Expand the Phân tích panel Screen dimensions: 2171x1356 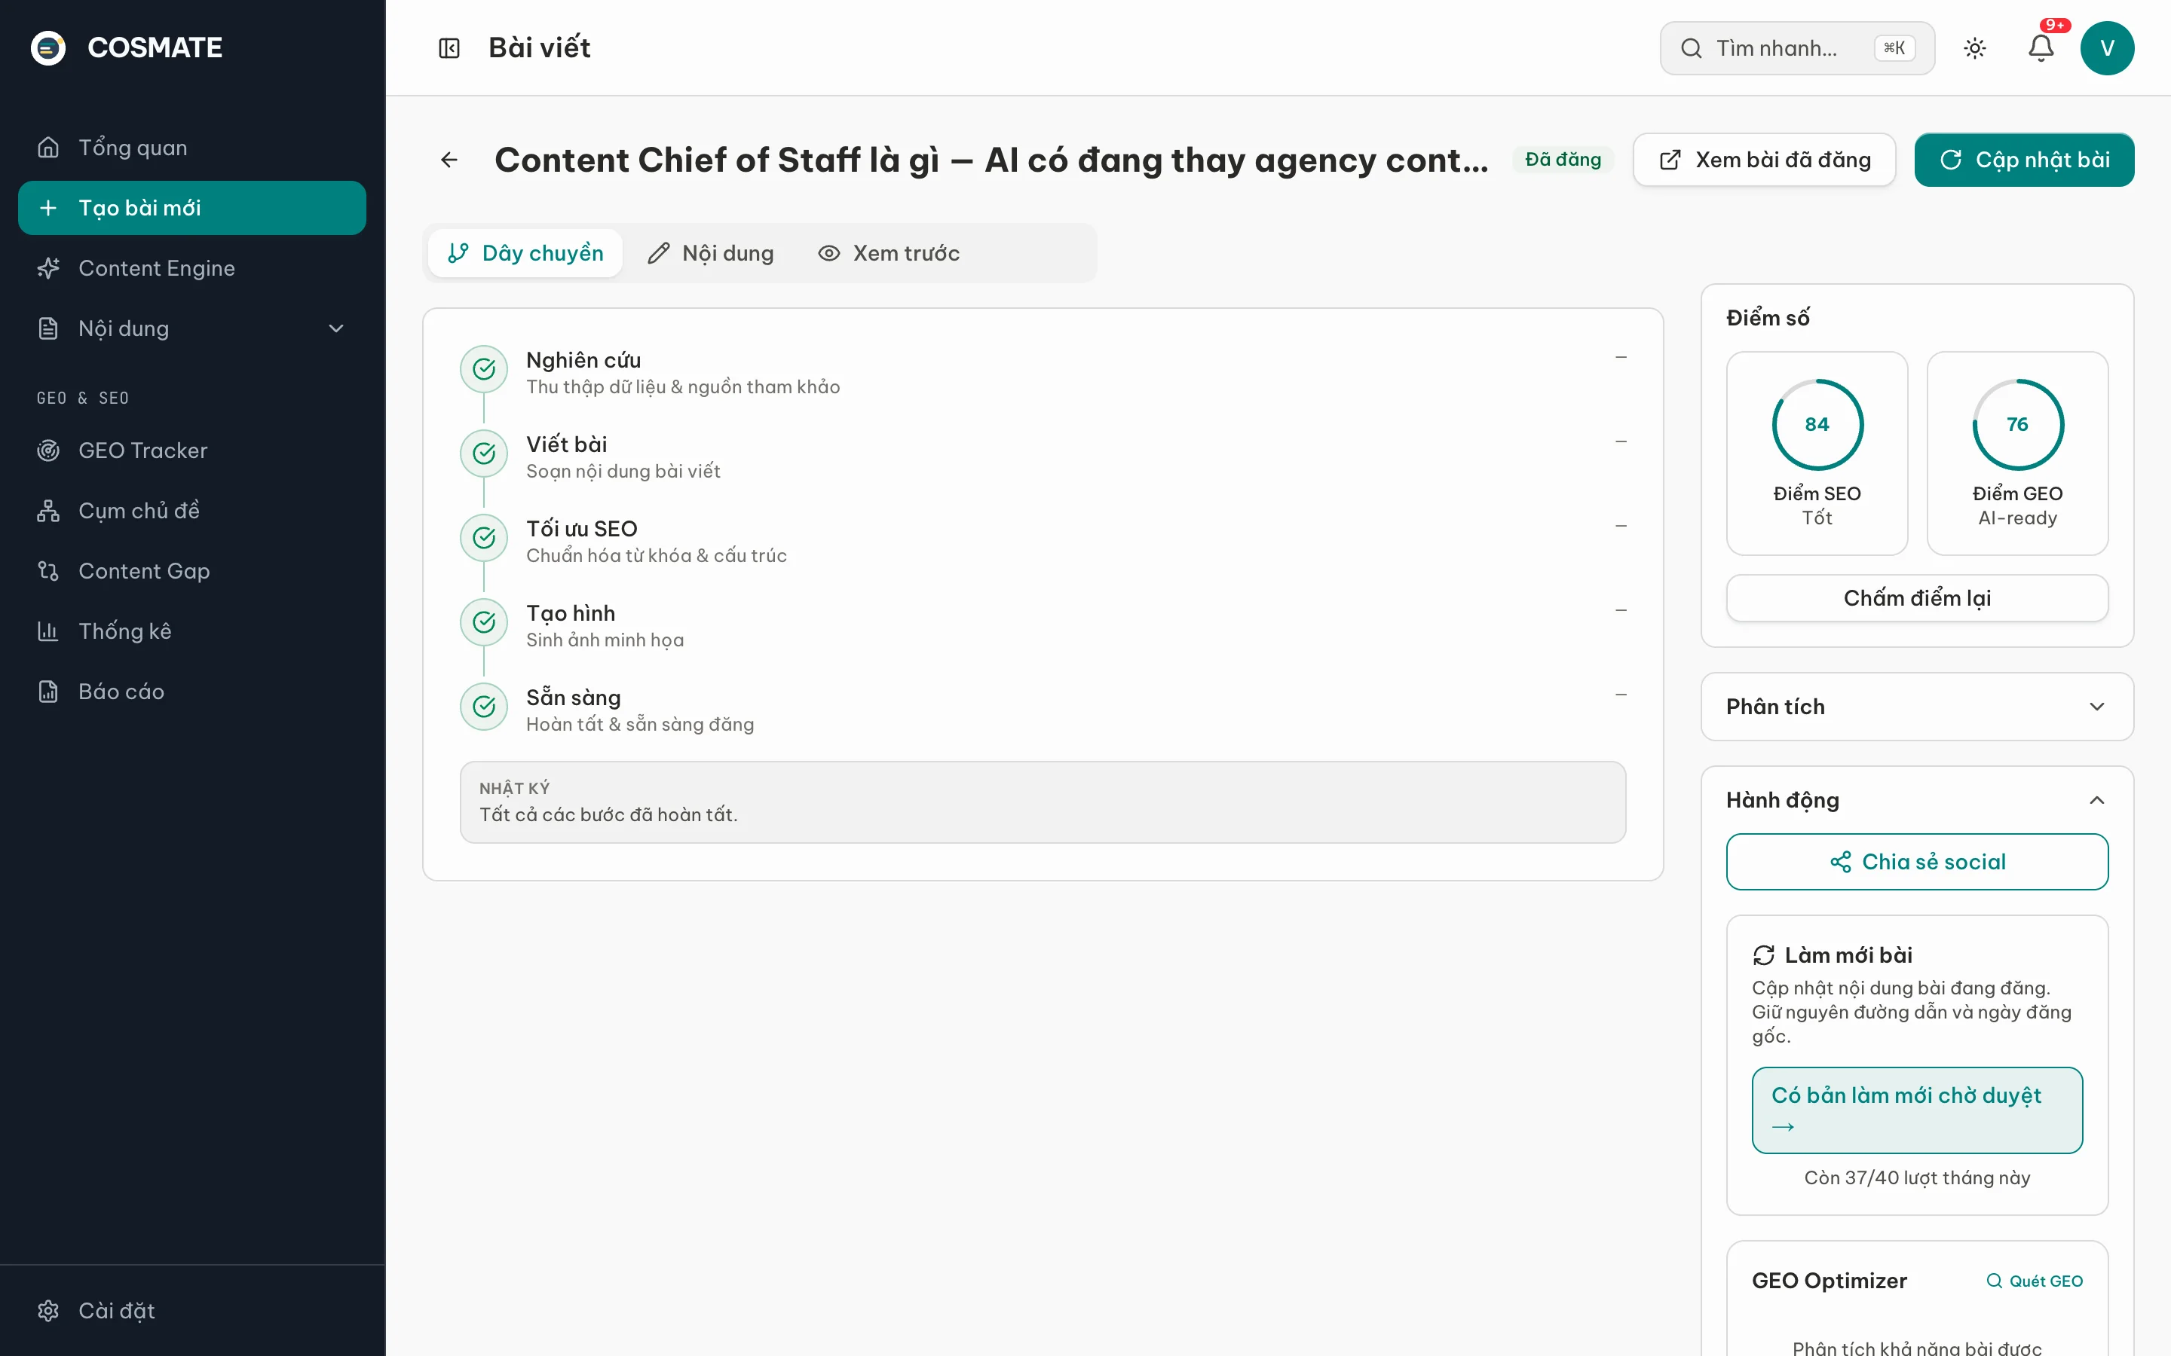click(x=1917, y=707)
